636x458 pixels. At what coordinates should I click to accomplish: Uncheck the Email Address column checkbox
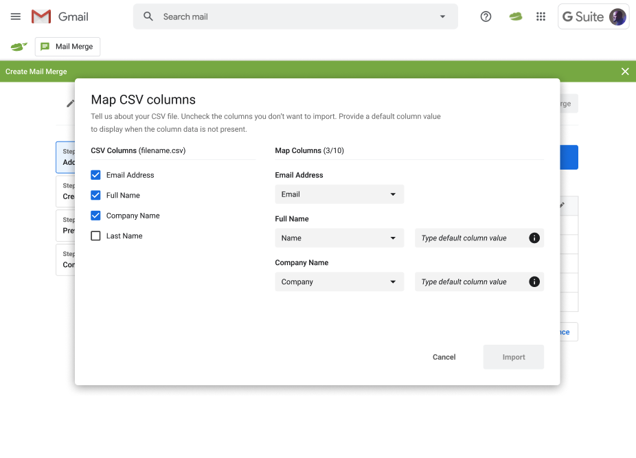point(96,175)
